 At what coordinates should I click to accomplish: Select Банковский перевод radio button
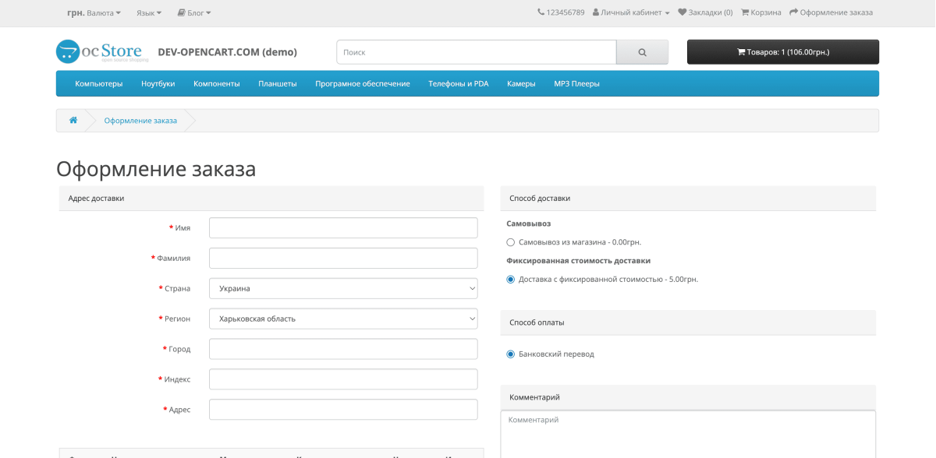pos(511,354)
